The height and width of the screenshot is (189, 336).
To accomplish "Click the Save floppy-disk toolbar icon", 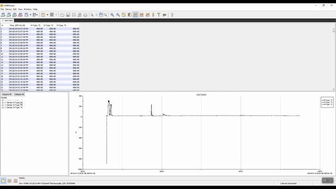I will [x=68, y=15].
